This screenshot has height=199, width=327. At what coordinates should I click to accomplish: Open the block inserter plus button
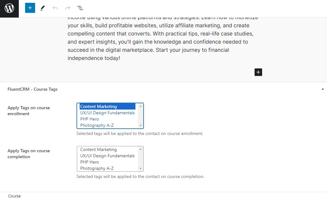(30, 8)
